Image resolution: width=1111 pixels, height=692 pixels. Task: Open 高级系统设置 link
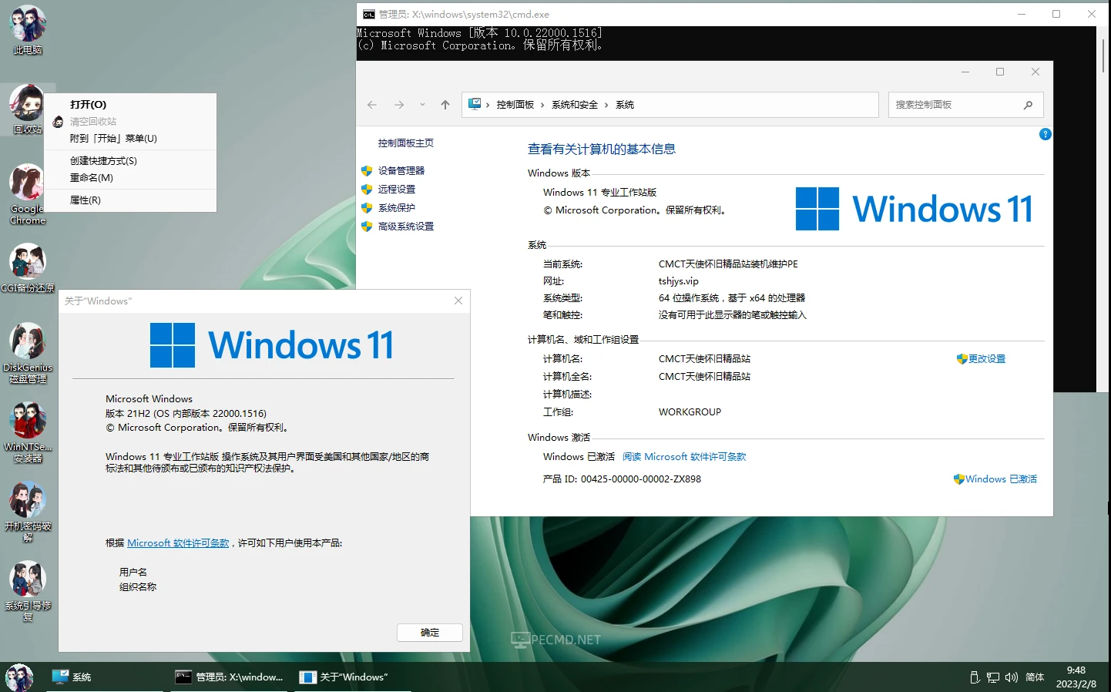(406, 227)
